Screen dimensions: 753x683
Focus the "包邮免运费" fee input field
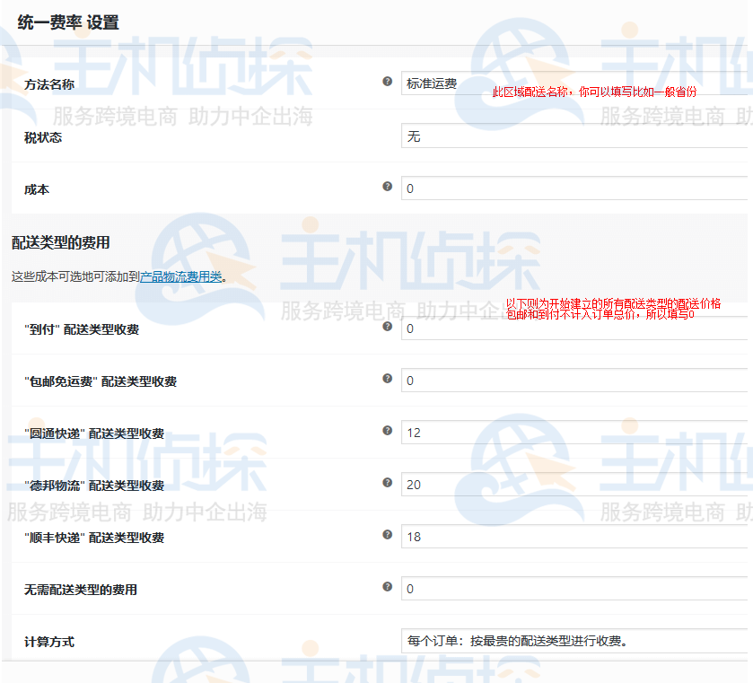574,381
